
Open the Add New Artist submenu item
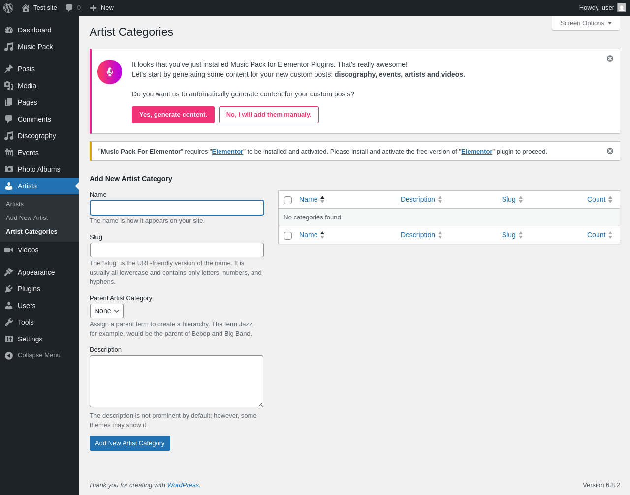(27, 218)
